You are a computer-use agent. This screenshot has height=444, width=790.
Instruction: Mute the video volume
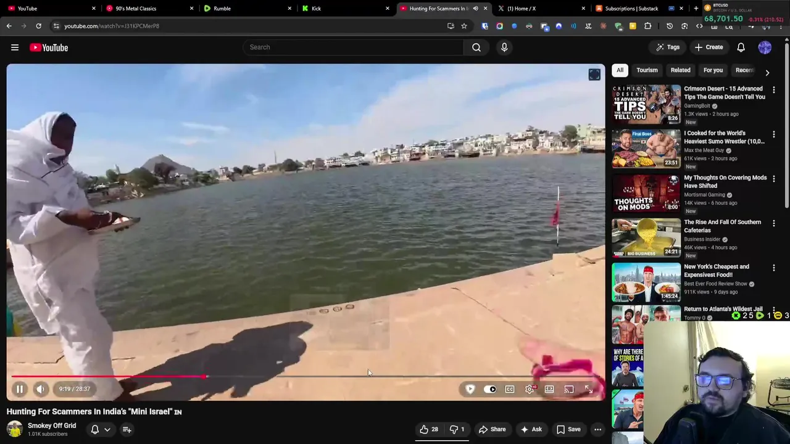pyautogui.click(x=40, y=389)
